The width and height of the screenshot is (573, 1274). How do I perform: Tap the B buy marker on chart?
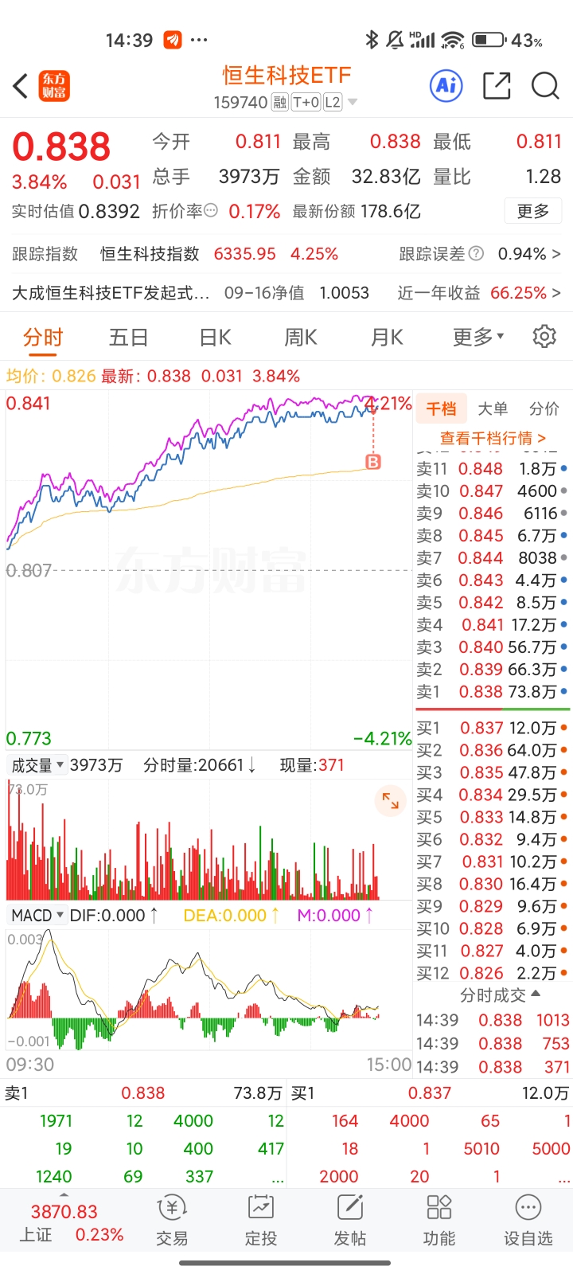point(372,461)
